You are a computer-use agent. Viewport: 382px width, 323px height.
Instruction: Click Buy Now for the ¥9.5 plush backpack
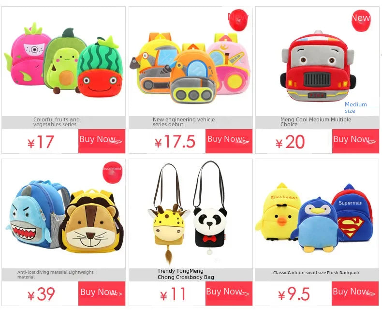[355, 294]
